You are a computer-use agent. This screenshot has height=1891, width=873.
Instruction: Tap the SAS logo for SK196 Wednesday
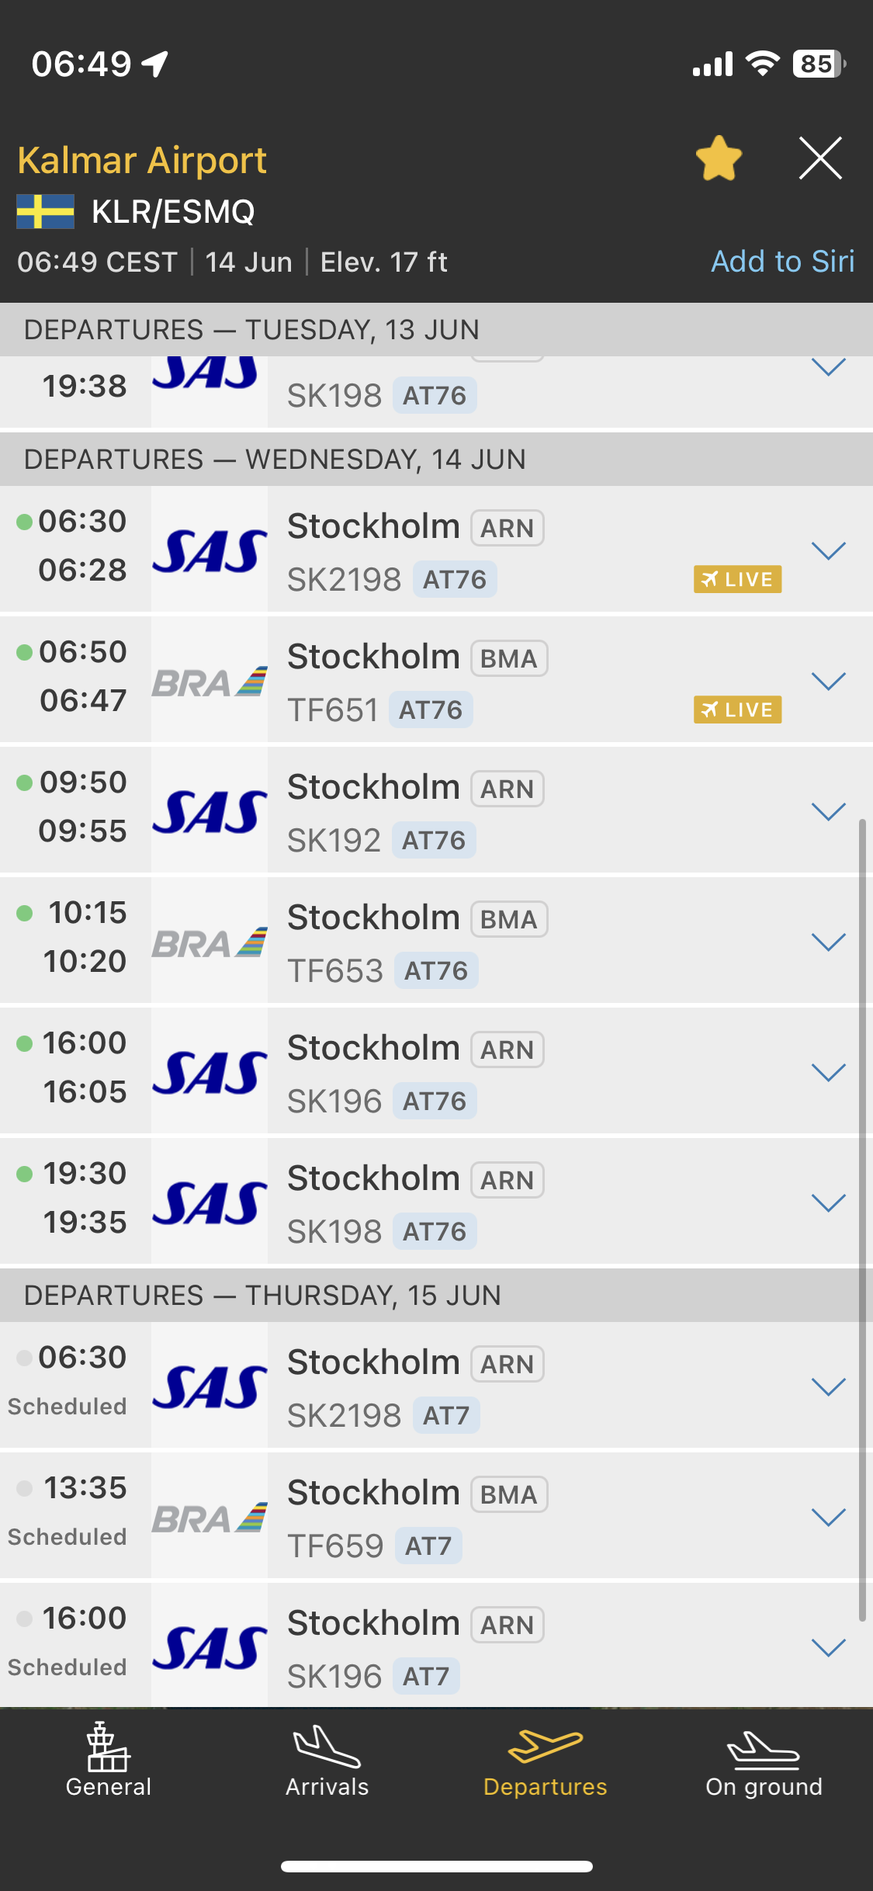210,1073
